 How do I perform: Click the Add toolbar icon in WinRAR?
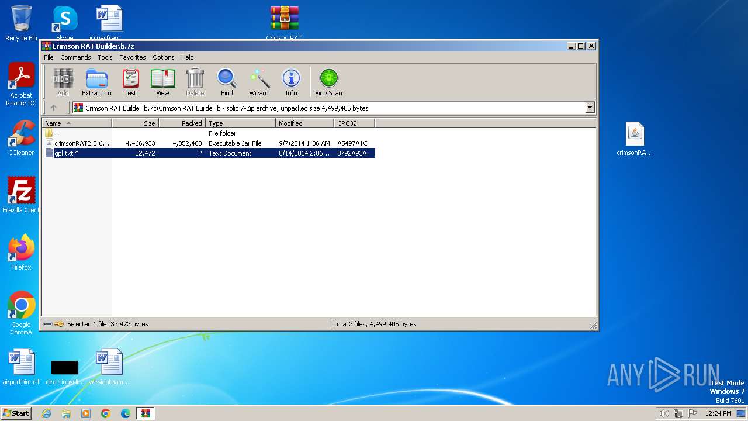[x=63, y=82]
